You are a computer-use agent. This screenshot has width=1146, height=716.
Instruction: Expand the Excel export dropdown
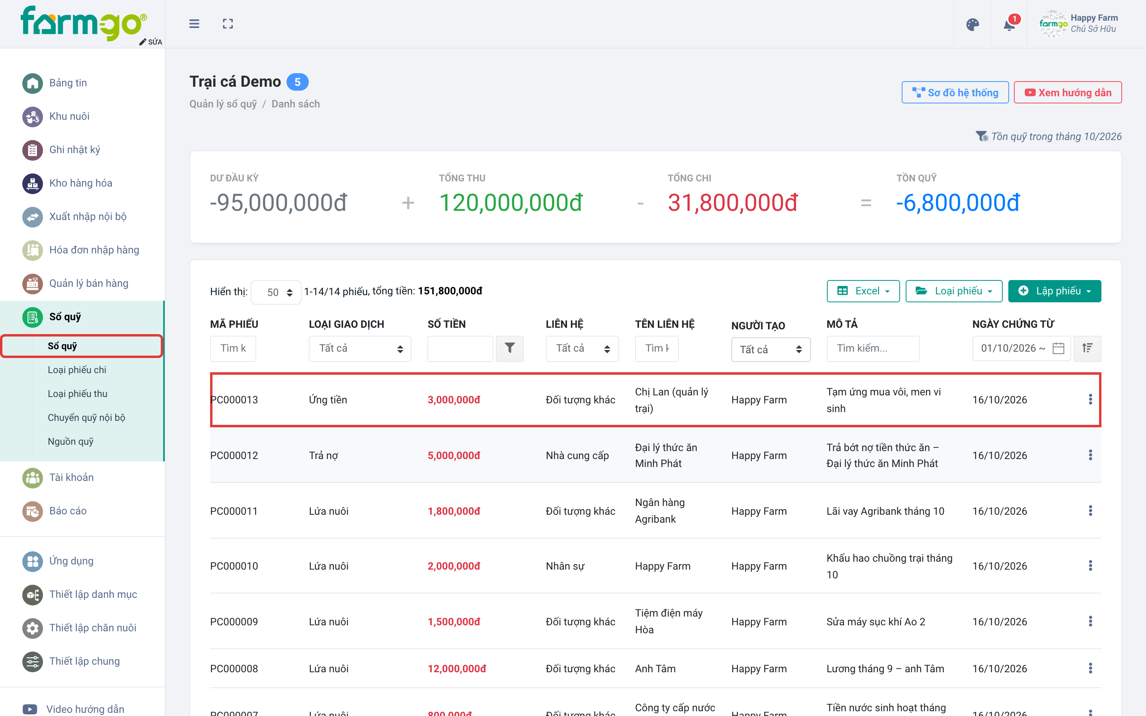click(x=863, y=291)
